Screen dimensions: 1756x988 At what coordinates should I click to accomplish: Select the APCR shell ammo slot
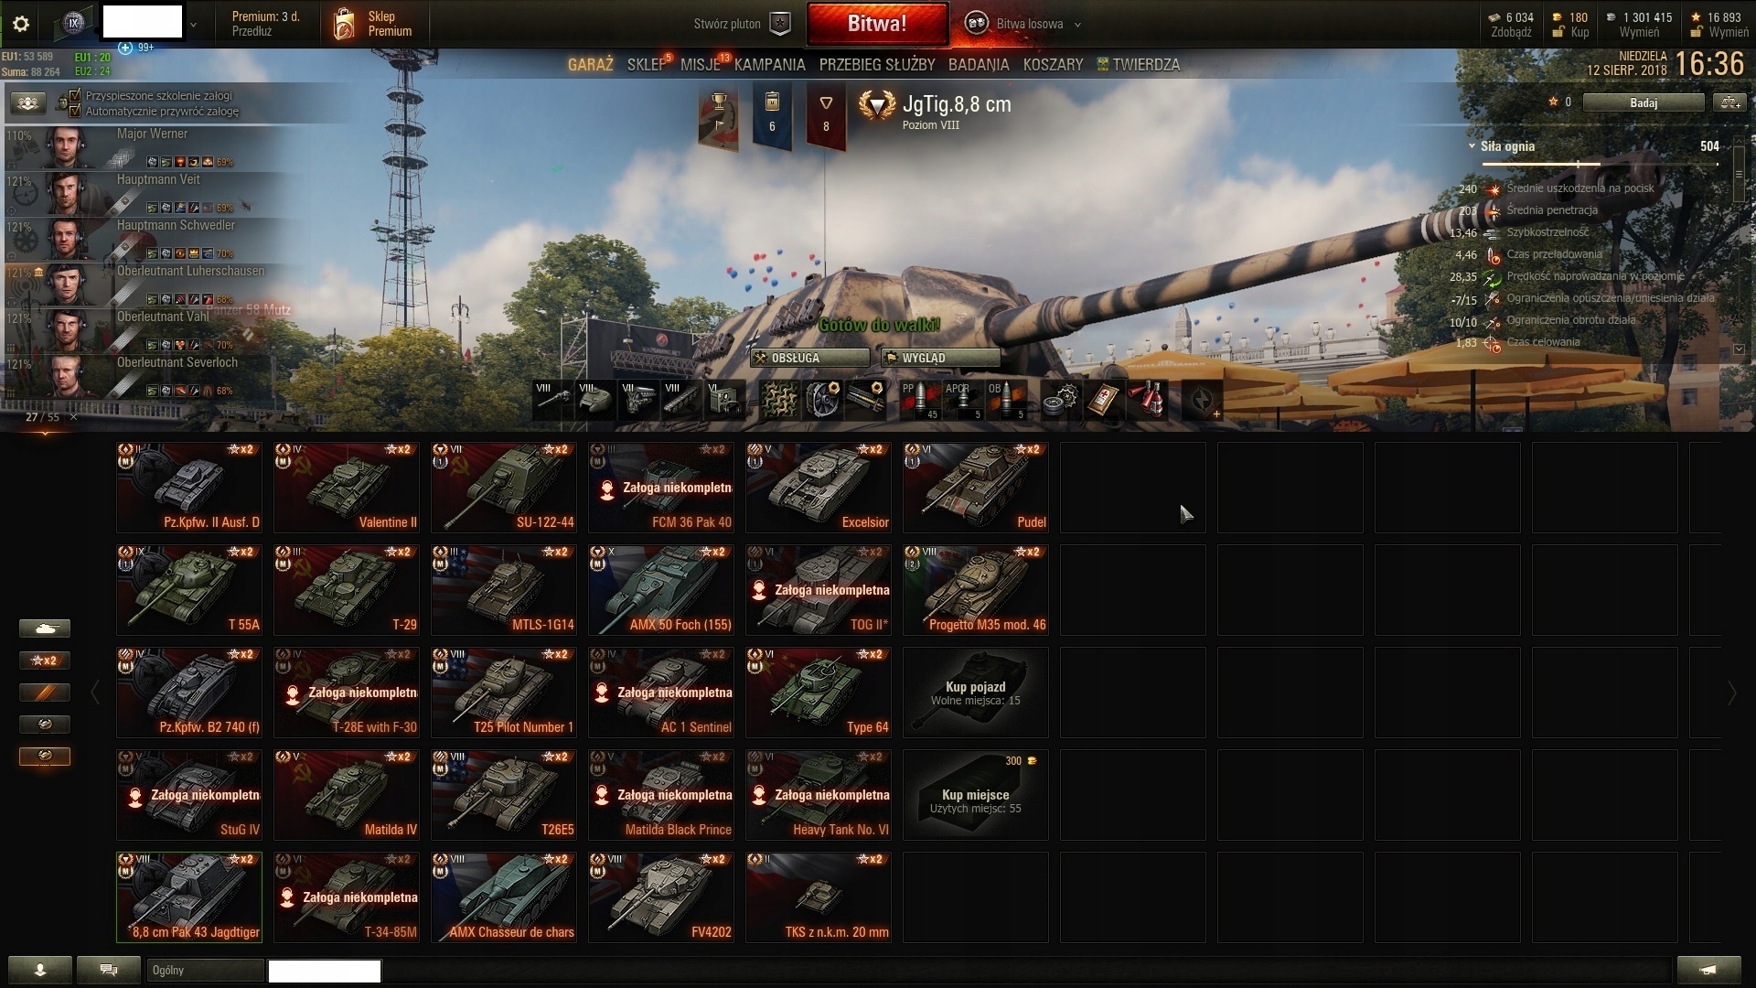click(963, 400)
